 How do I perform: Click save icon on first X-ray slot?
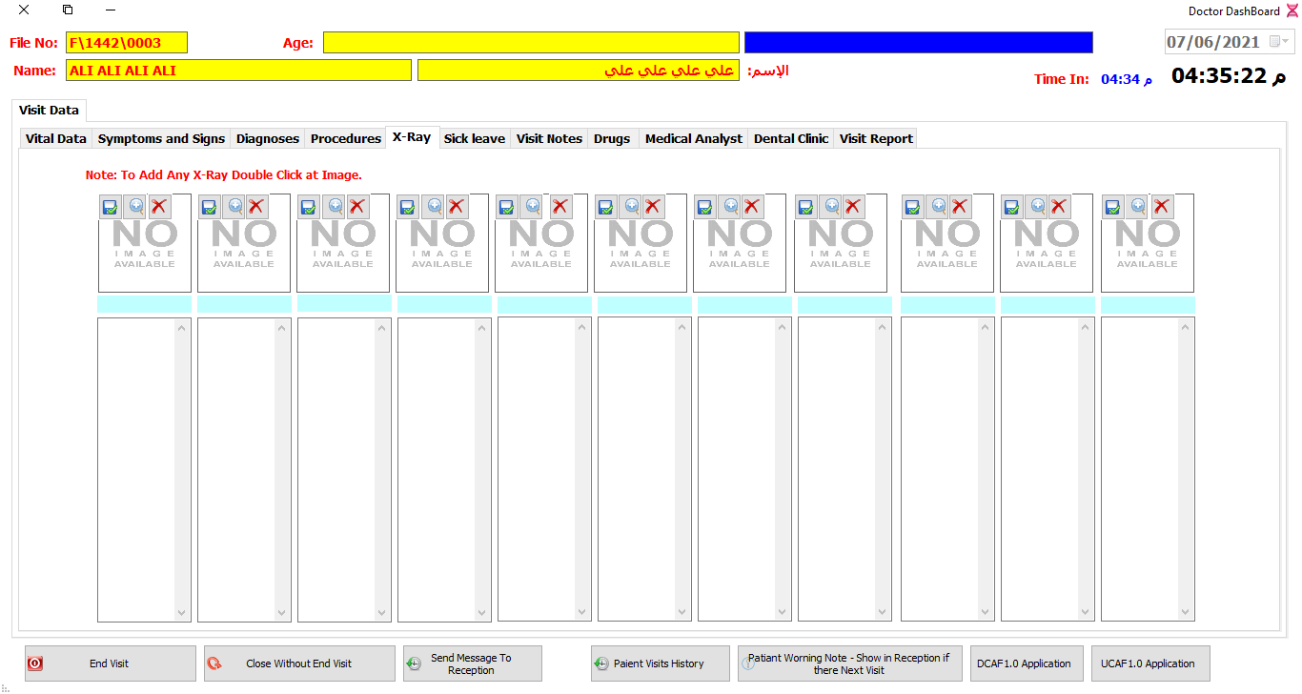(110, 207)
